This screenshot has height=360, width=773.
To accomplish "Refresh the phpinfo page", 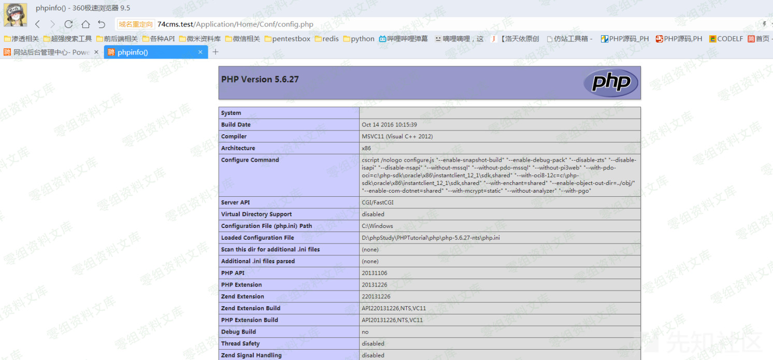I will [69, 24].
